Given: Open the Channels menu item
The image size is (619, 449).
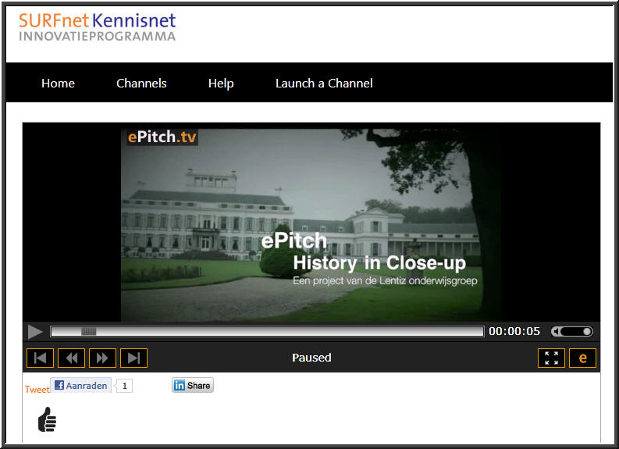Looking at the screenshot, I should (141, 84).
